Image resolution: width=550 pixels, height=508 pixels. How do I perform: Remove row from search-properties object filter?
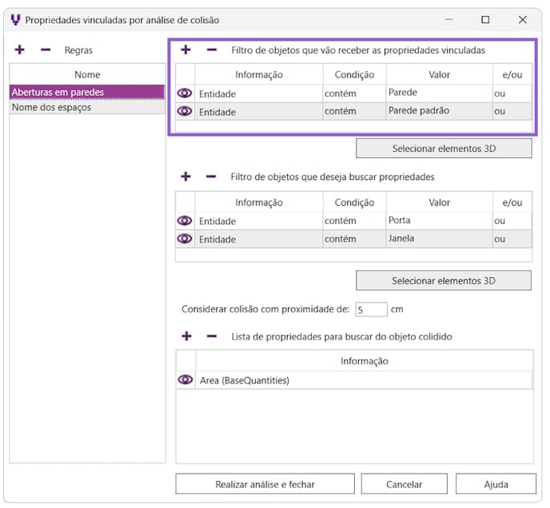211,177
